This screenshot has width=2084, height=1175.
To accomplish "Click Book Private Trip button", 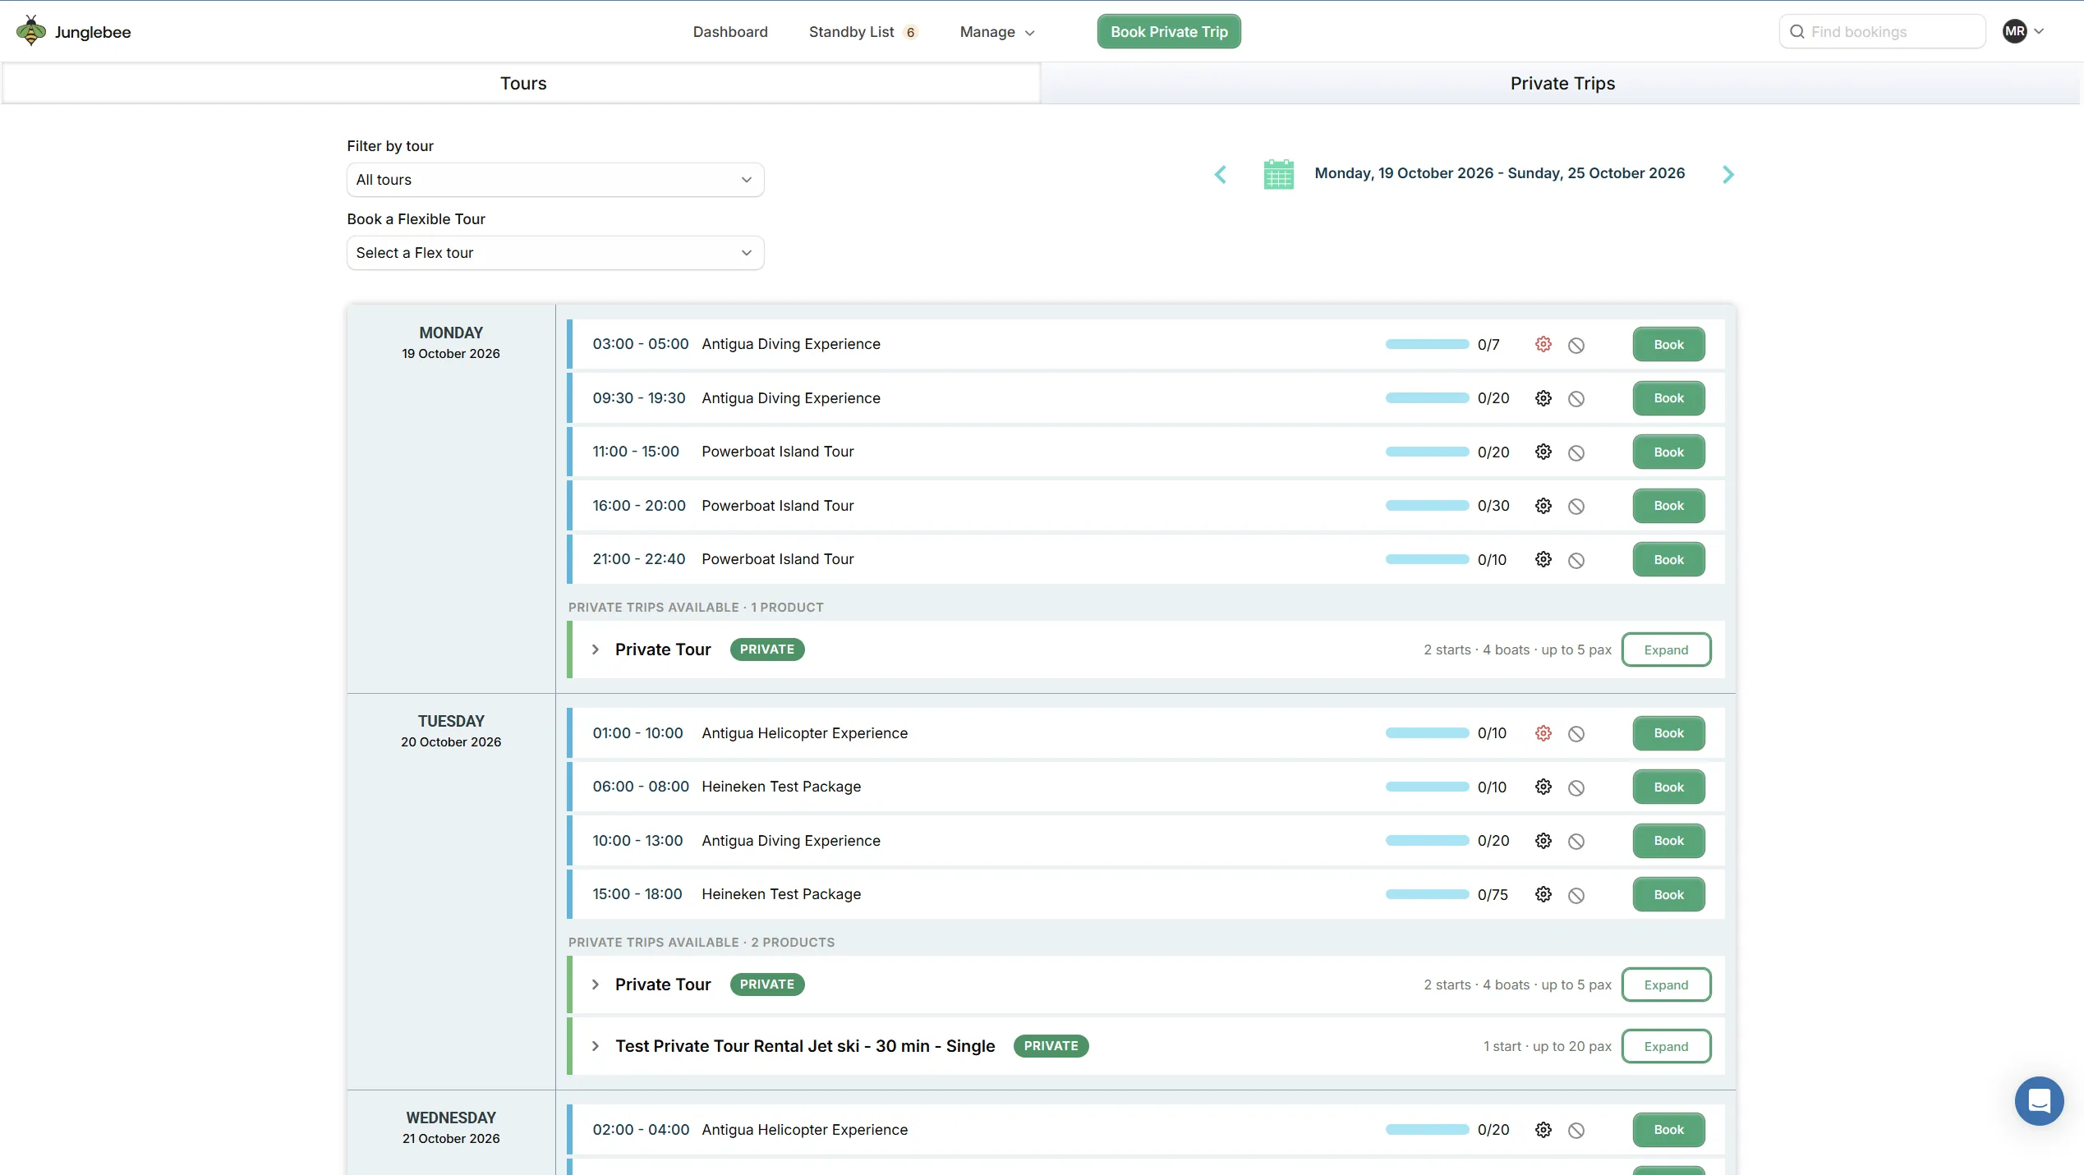I will pos(1169,32).
